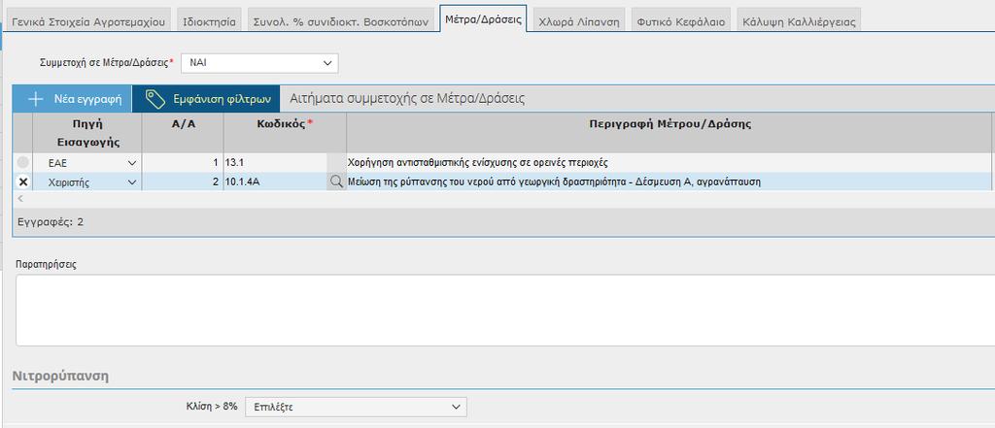Screen dimensions: 995x428
Task: Switch to the Κάλυψη Καλλιέργειας tab
Action: pos(799,21)
